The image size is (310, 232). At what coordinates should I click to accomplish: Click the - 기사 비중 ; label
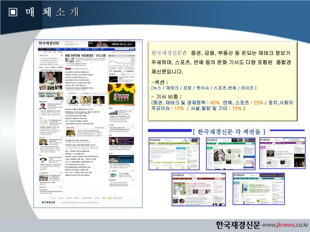coord(166,97)
